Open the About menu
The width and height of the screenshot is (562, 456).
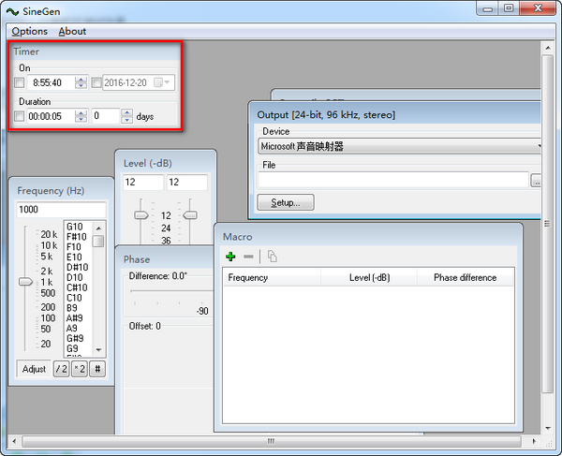coord(72,32)
